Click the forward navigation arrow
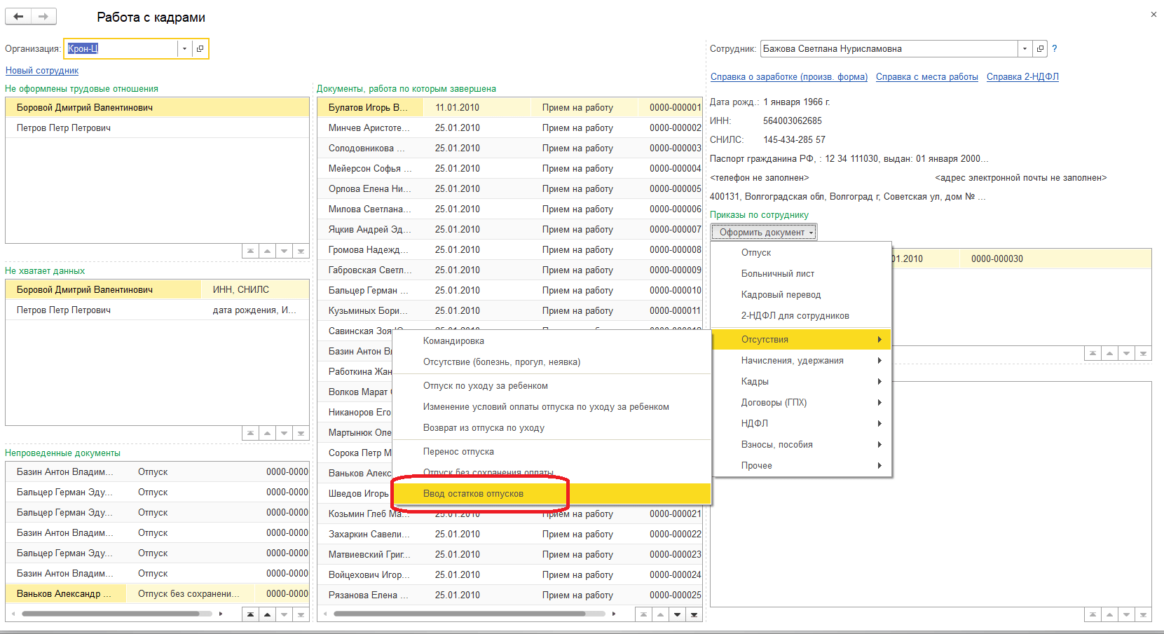 [x=43, y=16]
